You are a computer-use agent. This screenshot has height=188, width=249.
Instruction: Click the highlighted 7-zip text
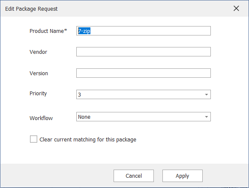tap(84, 31)
